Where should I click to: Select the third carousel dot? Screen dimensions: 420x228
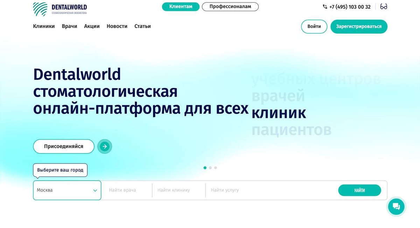(216, 168)
